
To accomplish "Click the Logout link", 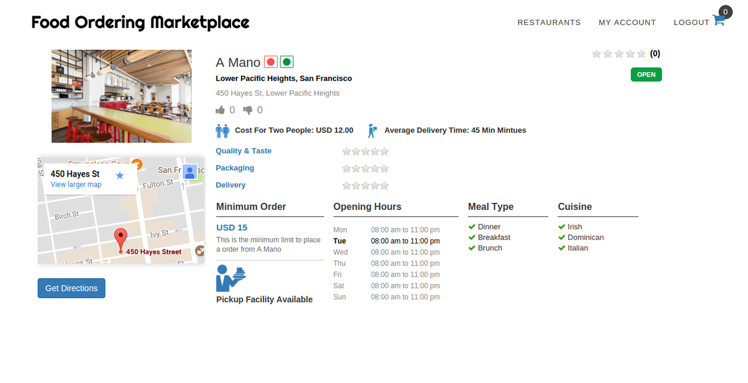I will [x=691, y=23].
